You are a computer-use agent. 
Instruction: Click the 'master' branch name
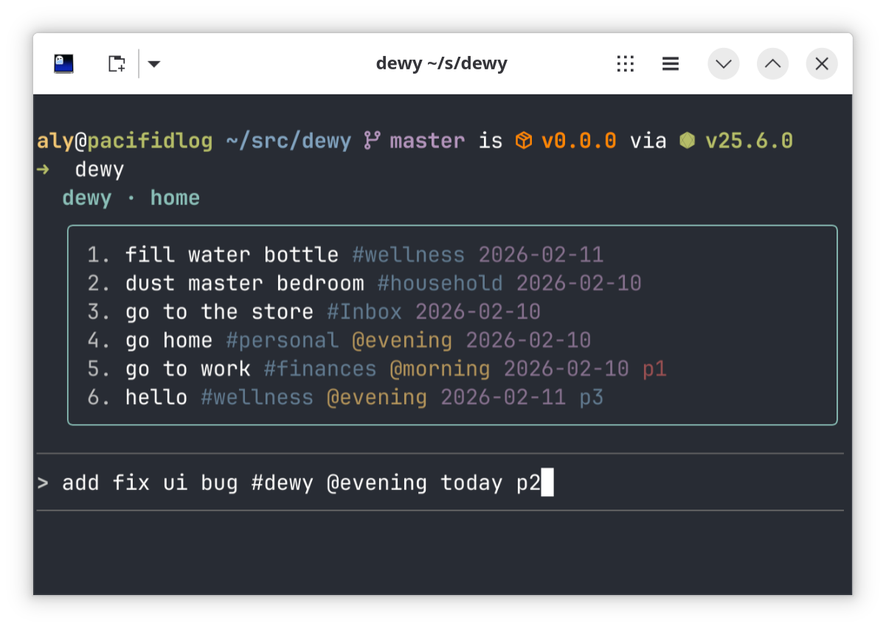[x=428, y=141]
